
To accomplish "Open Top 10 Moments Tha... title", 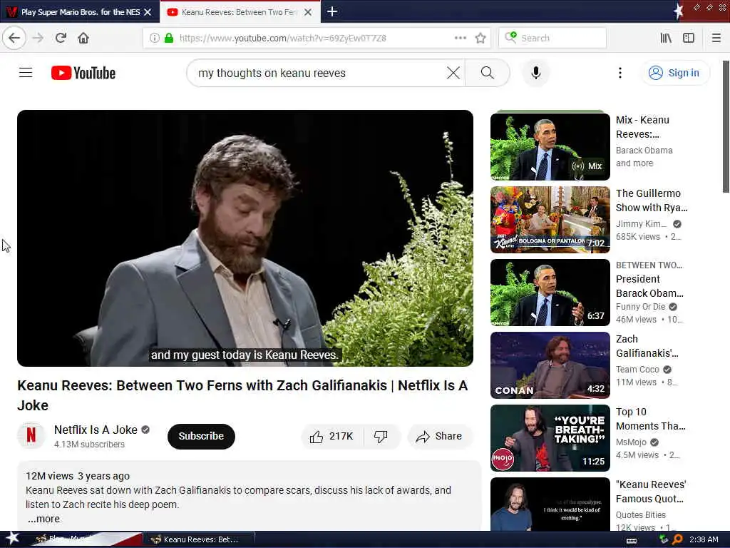I will [650, 418].
